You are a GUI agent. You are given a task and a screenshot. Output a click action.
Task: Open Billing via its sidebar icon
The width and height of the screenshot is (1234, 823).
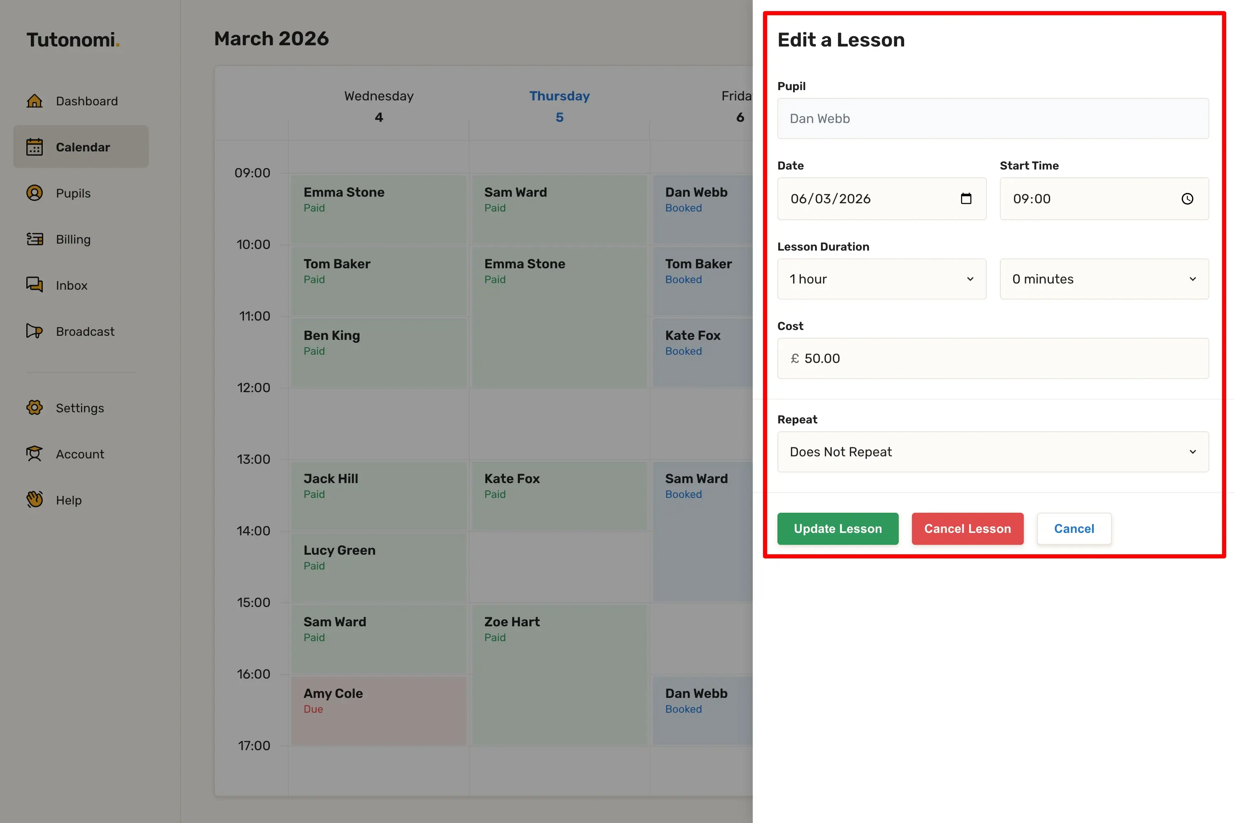click(x=35, y=239)
